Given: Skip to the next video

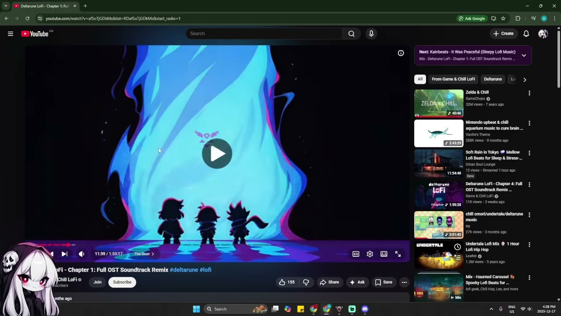Looking at the screenshot, I should (64, 254).
